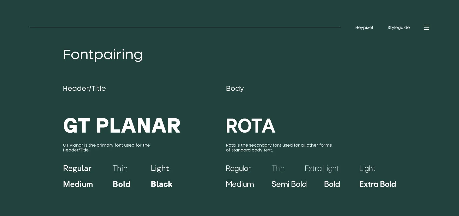This screenshot has height=216, width=459.
Task: Select GT Planar Regular weight
Action: (x=77, y=168)
